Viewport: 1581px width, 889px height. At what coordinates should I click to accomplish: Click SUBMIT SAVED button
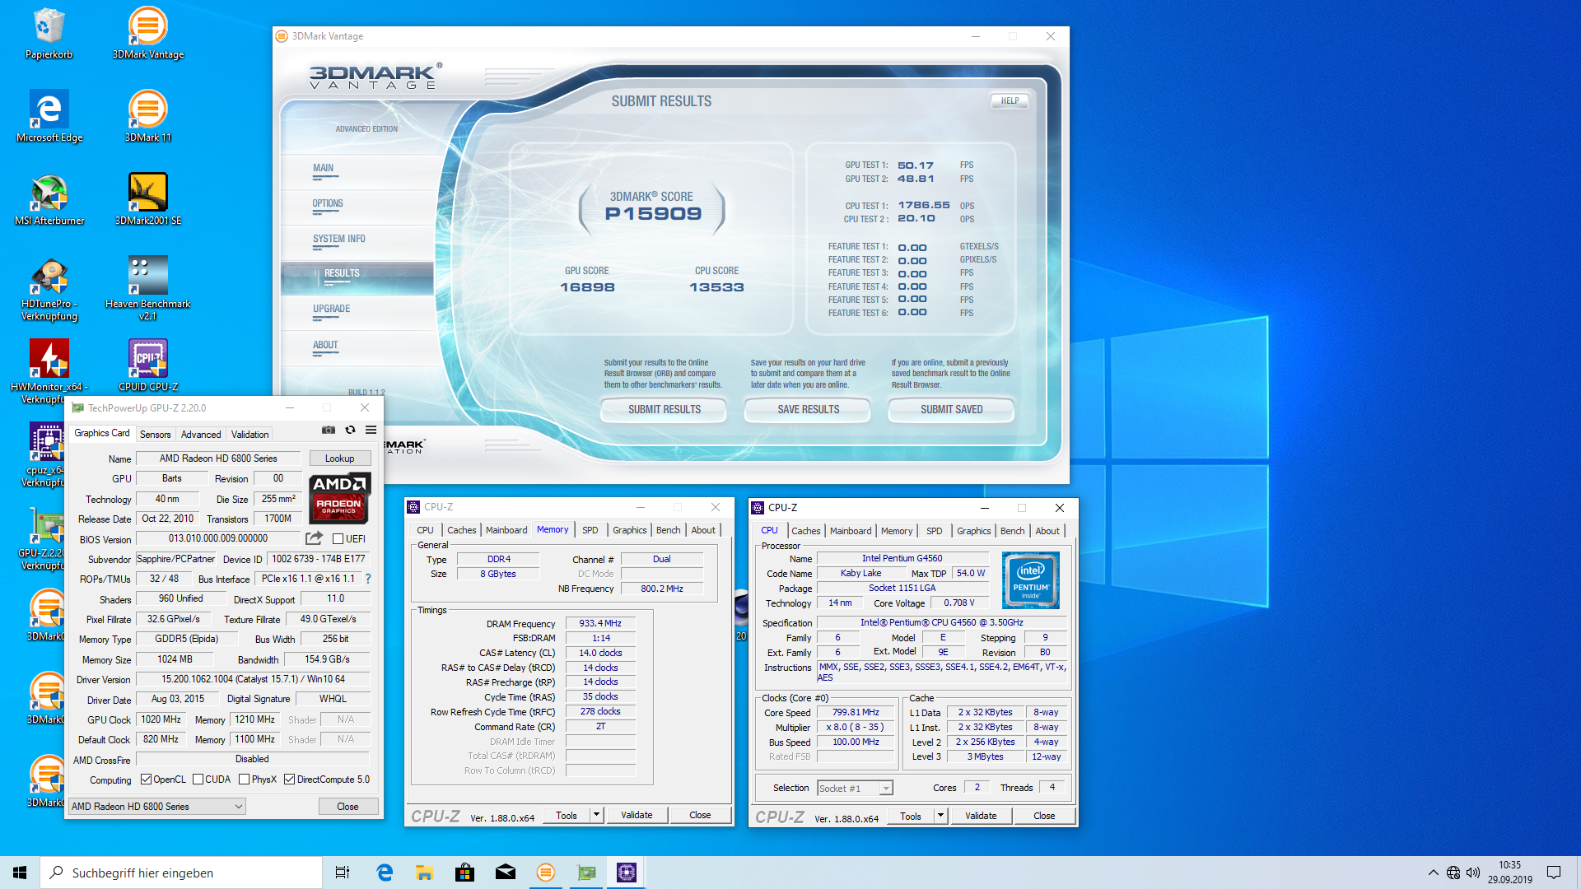[x=951, y=409]
